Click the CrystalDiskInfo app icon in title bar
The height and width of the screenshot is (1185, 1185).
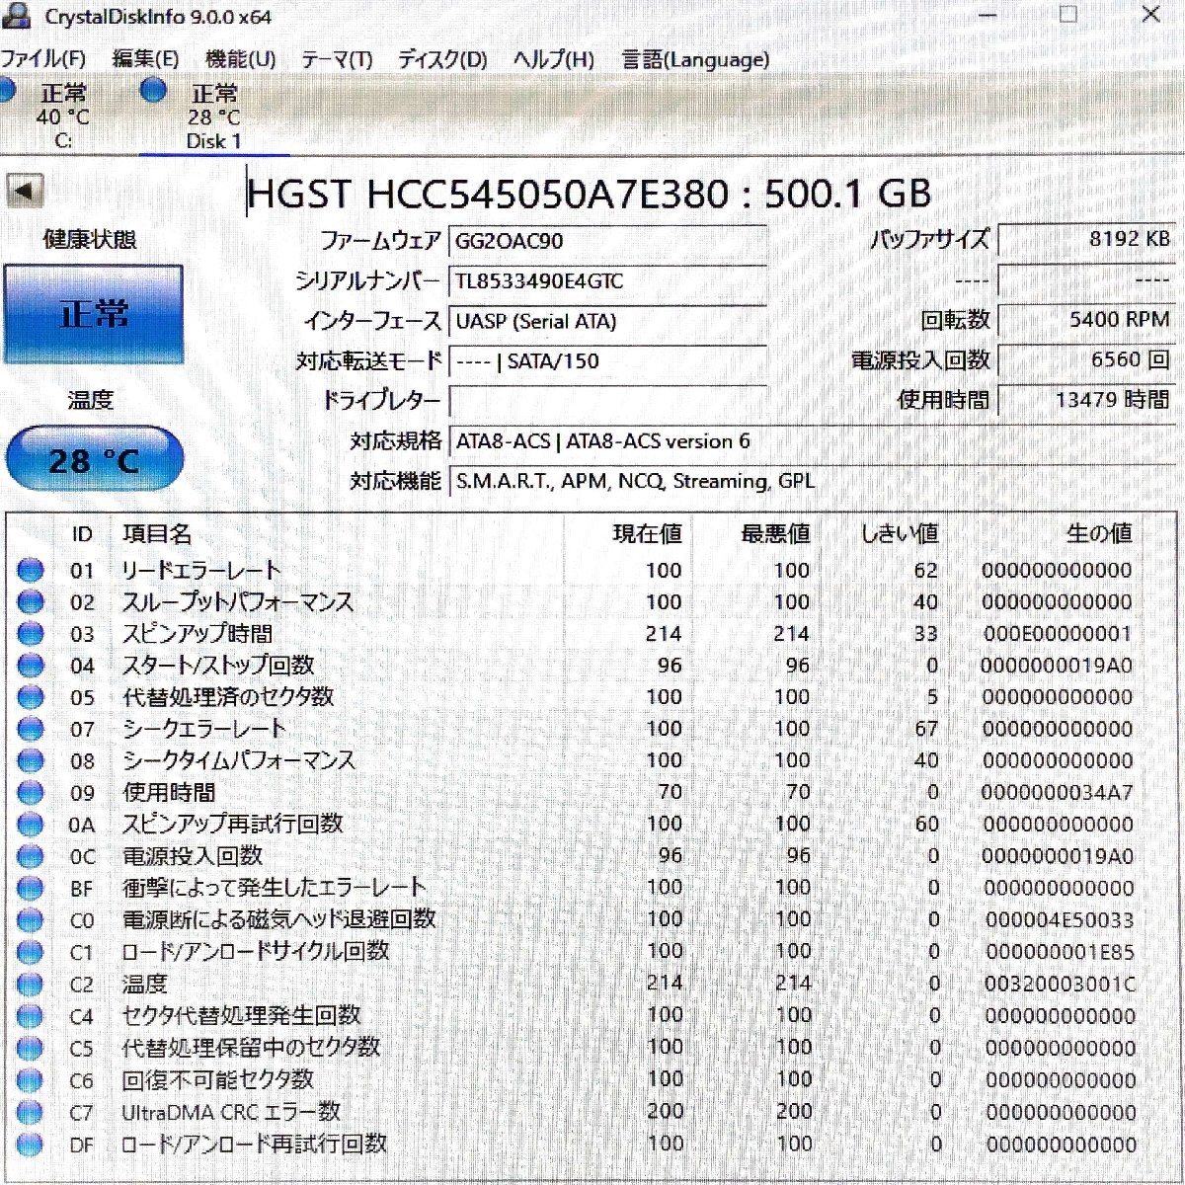click(16, 16)
